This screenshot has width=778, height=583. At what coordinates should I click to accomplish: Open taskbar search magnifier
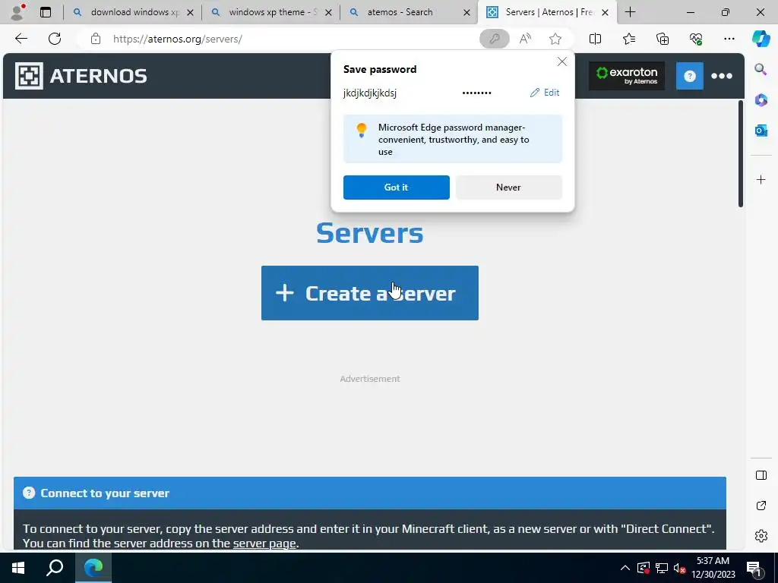click(x=55, y=568)
